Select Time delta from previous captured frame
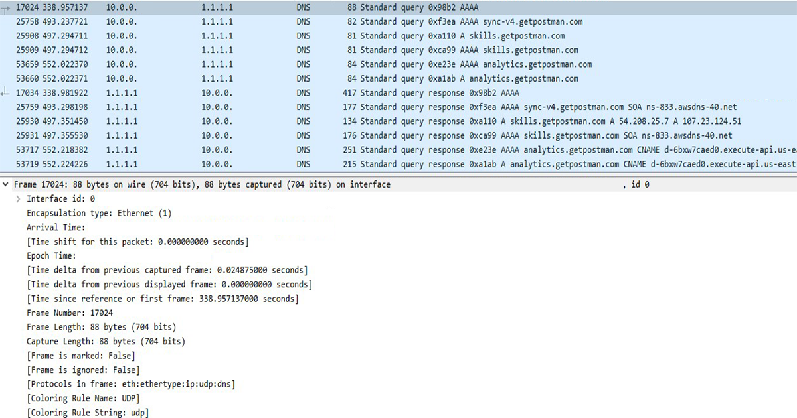This screenshot has height=418, width=797. 167,271
